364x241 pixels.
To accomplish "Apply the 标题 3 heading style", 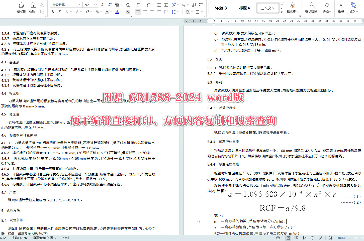I will [x=221, y=8].
